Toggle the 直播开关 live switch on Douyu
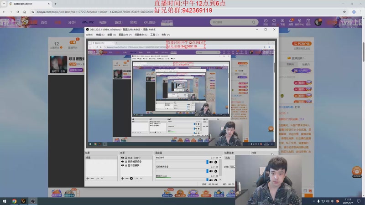Viewport: 365px width, 205px height. (73, 42)
